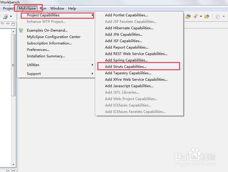Choose Add Portlet Capabilities

tap(139, 15)
